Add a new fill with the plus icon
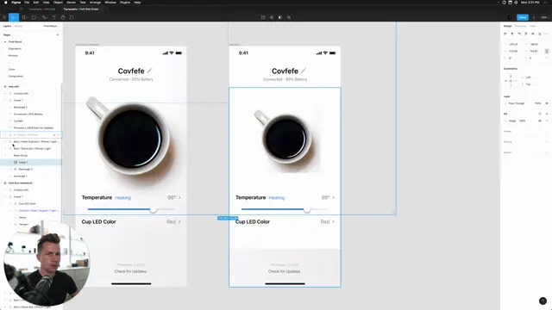This screenshot has height=310, width=552. coord(547,114)
